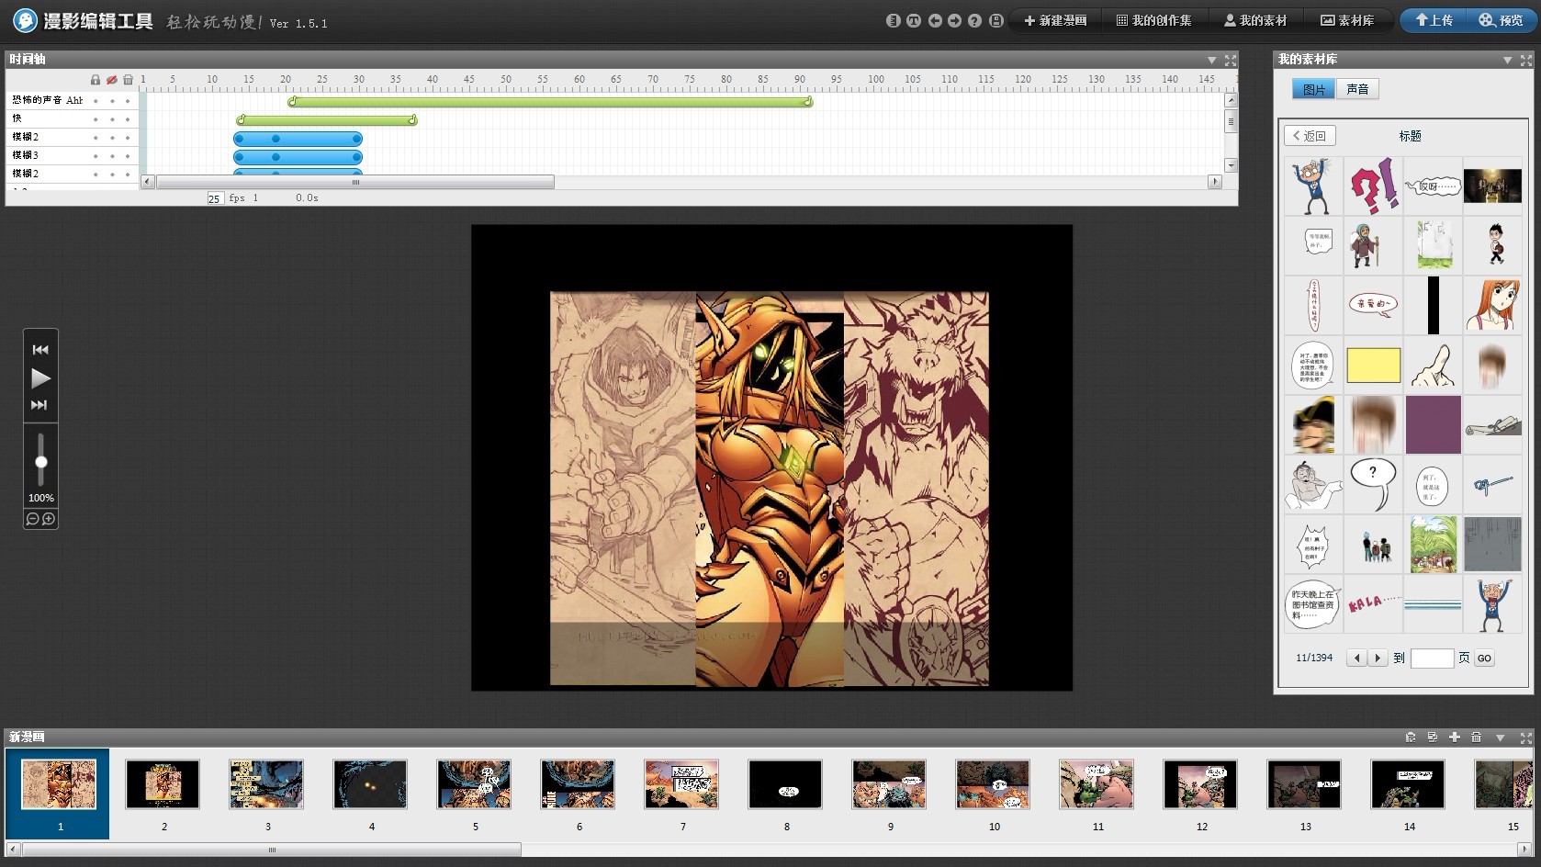Screen dimensions: 1541x867
Task: Maximize the timeline panel
Action: [x=1231, y=60]
